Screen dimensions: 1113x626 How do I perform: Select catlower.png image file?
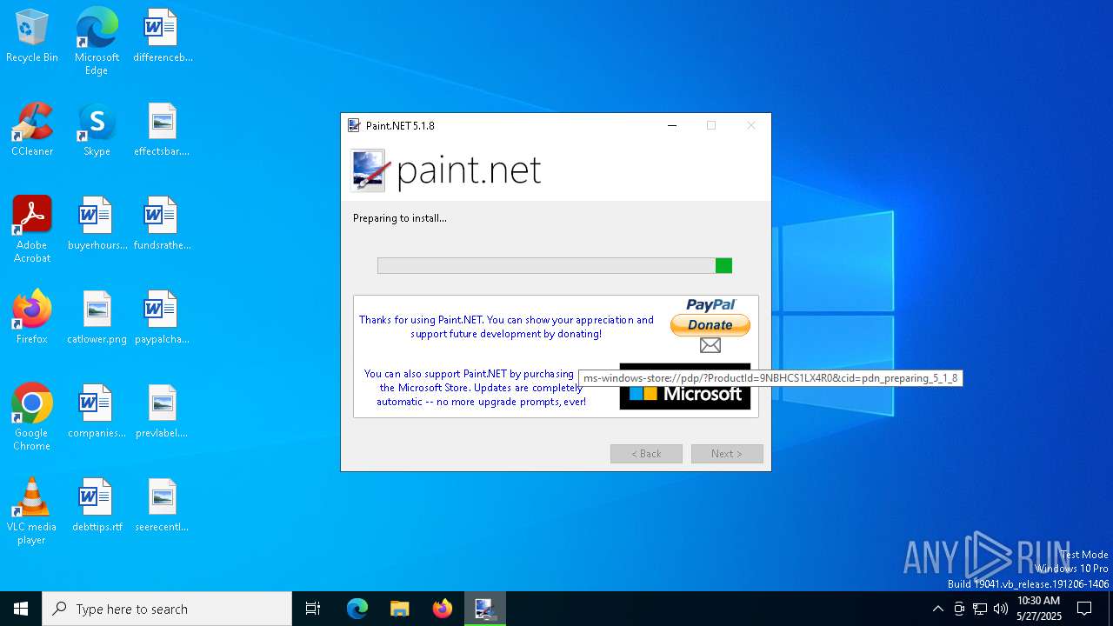coord(97,317)
